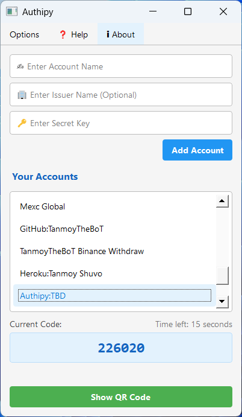Select the Heroku:Tanmoy Shuvo account
The image size is (242, 417).
tap(114, 273)
